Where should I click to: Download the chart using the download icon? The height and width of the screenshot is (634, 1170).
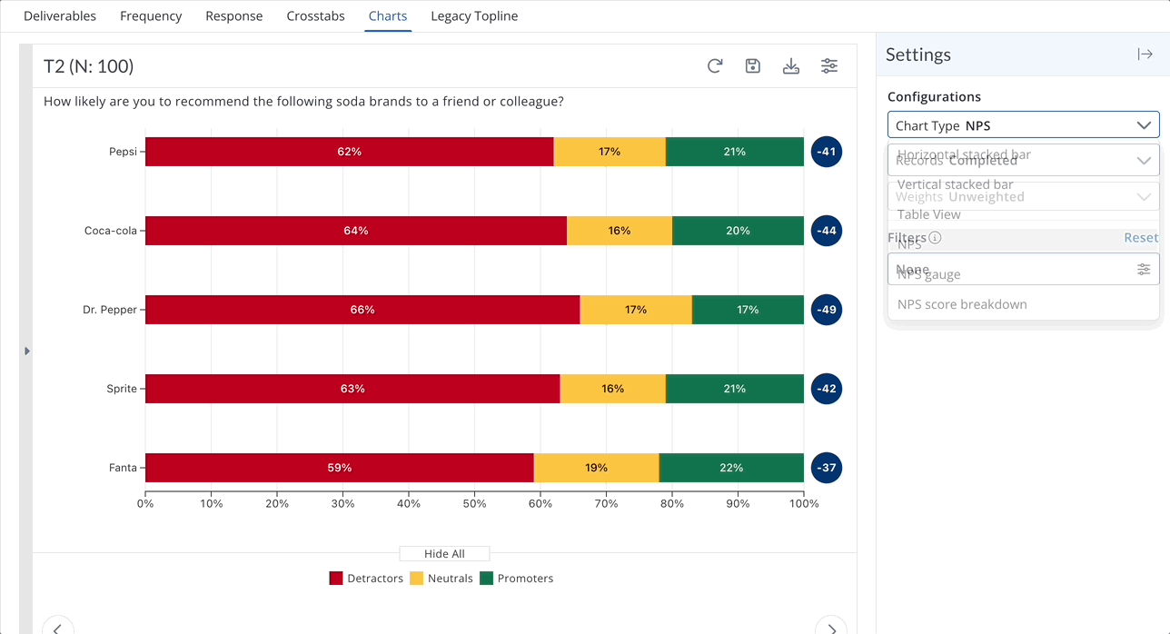tap(791, 66)
